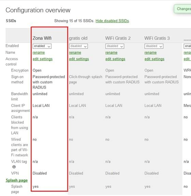Click Zona Wifi bandwidth unlimited value
The width and height of the screenshot is (191, 196).
pyautogui.click(x=40, y=94)
